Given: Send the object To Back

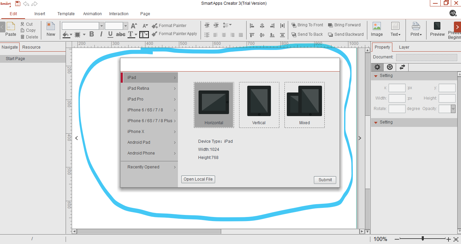Looking at the screenshot, I should pos(307,34).
